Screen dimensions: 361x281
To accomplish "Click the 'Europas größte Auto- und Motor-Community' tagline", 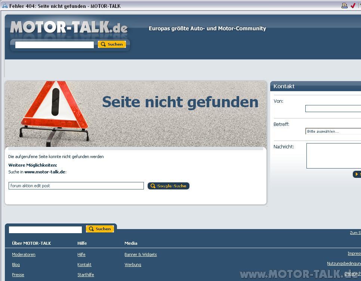I will [x=207, y=28].
